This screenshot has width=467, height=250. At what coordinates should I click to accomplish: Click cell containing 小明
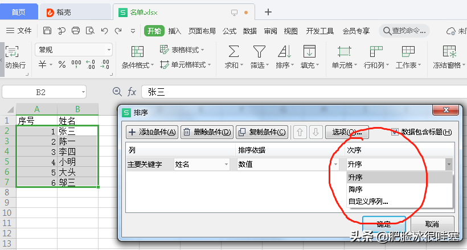tap(77, 162)
